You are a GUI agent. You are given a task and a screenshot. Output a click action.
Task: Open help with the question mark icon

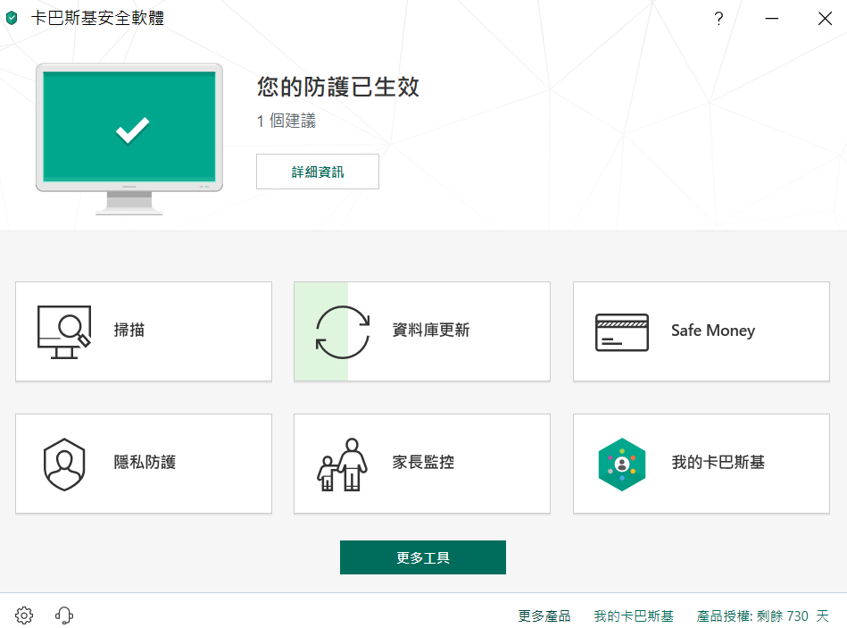718,19
